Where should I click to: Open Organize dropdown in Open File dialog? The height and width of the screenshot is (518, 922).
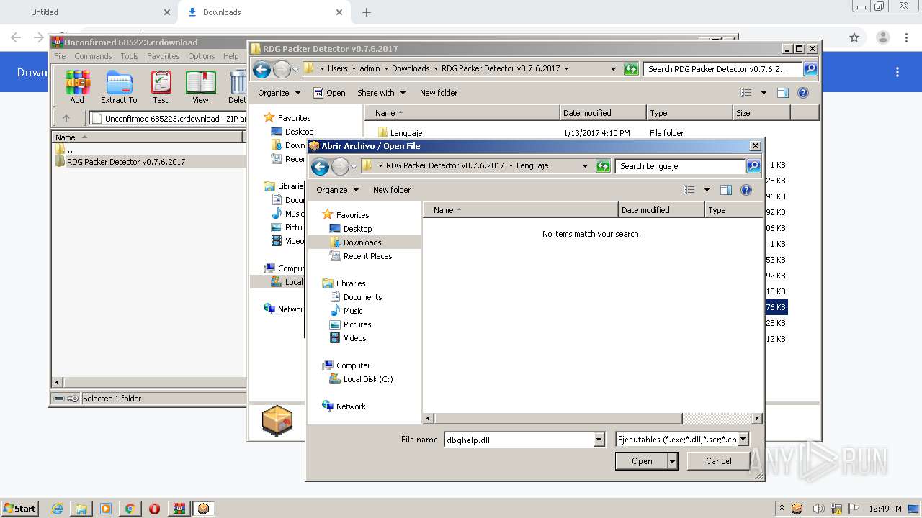click(337, 190)
